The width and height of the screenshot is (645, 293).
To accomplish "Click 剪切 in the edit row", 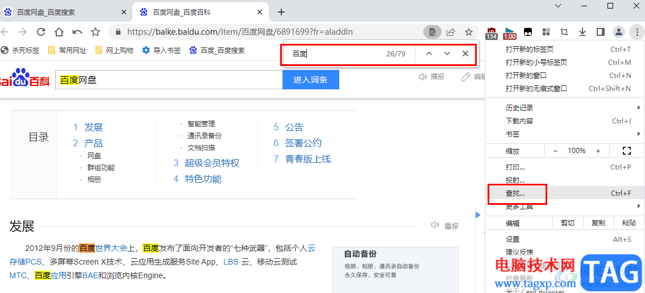I will [567, 223].
